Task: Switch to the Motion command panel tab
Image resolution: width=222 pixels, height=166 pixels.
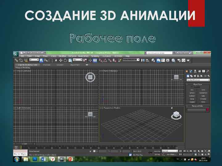Action: [x=199, y=71]
